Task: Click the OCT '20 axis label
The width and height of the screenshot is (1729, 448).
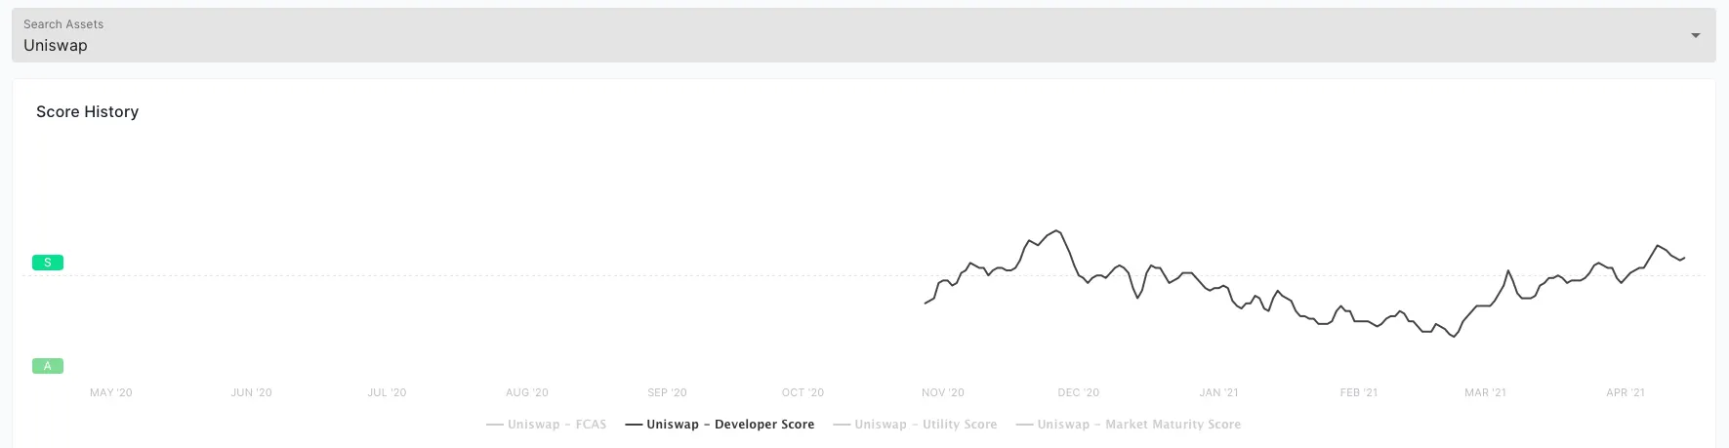Action: pyautogui.click(x=803, y=392)
